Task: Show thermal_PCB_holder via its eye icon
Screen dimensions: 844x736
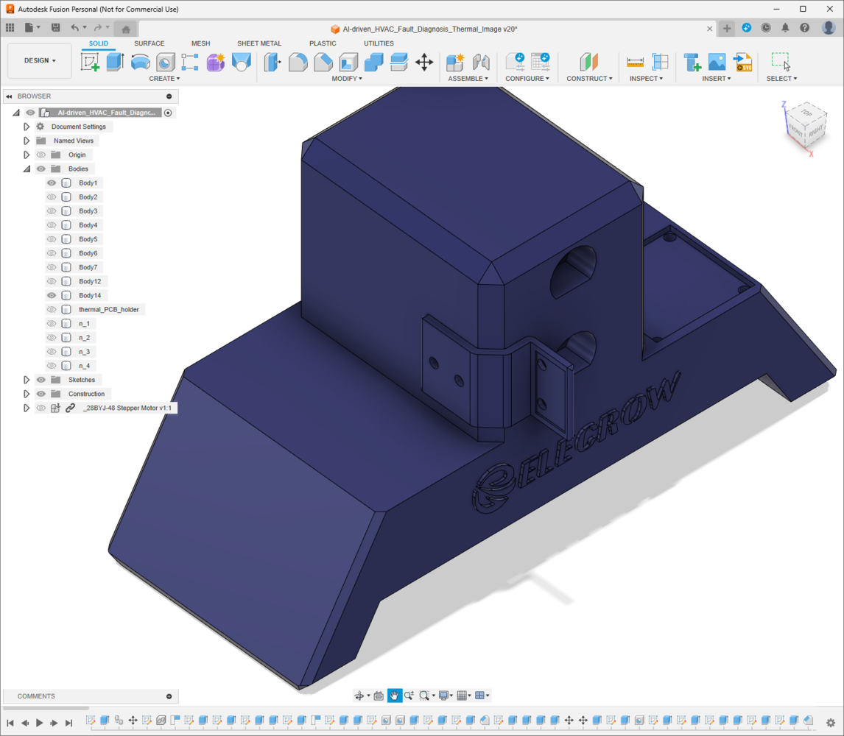Action: click(52, 309)
